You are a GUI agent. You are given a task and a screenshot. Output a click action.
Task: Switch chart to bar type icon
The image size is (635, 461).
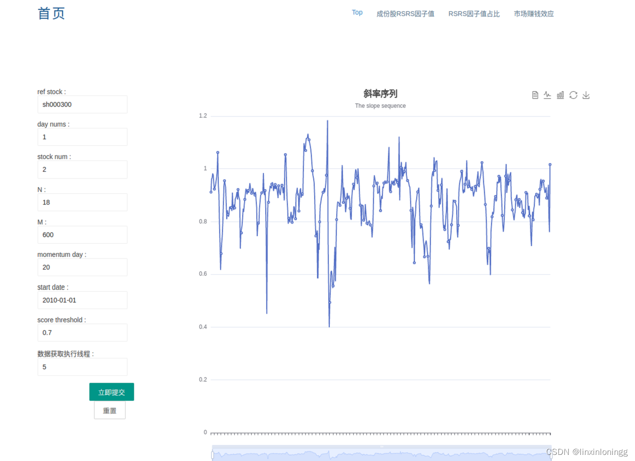tap(560, 95)
